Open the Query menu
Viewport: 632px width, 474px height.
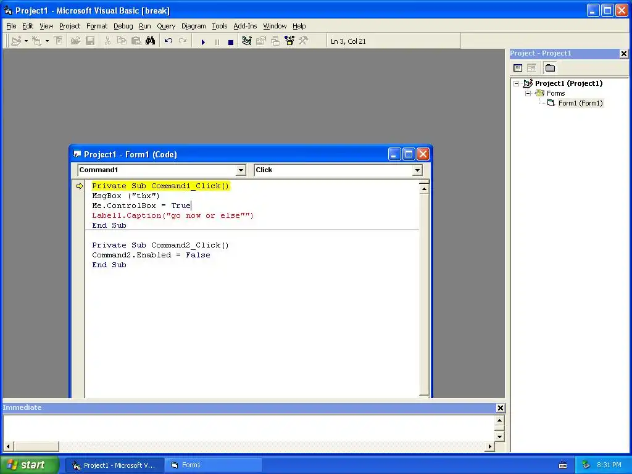[166, 26]
